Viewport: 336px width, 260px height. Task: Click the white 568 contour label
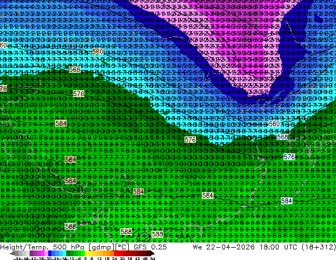[282, 137]
